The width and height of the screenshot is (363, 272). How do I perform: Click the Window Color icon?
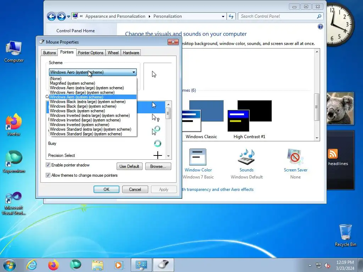[198, 157]
